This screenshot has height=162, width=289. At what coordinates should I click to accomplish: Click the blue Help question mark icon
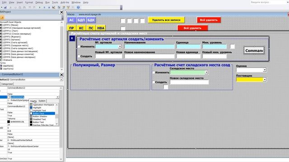78,7
